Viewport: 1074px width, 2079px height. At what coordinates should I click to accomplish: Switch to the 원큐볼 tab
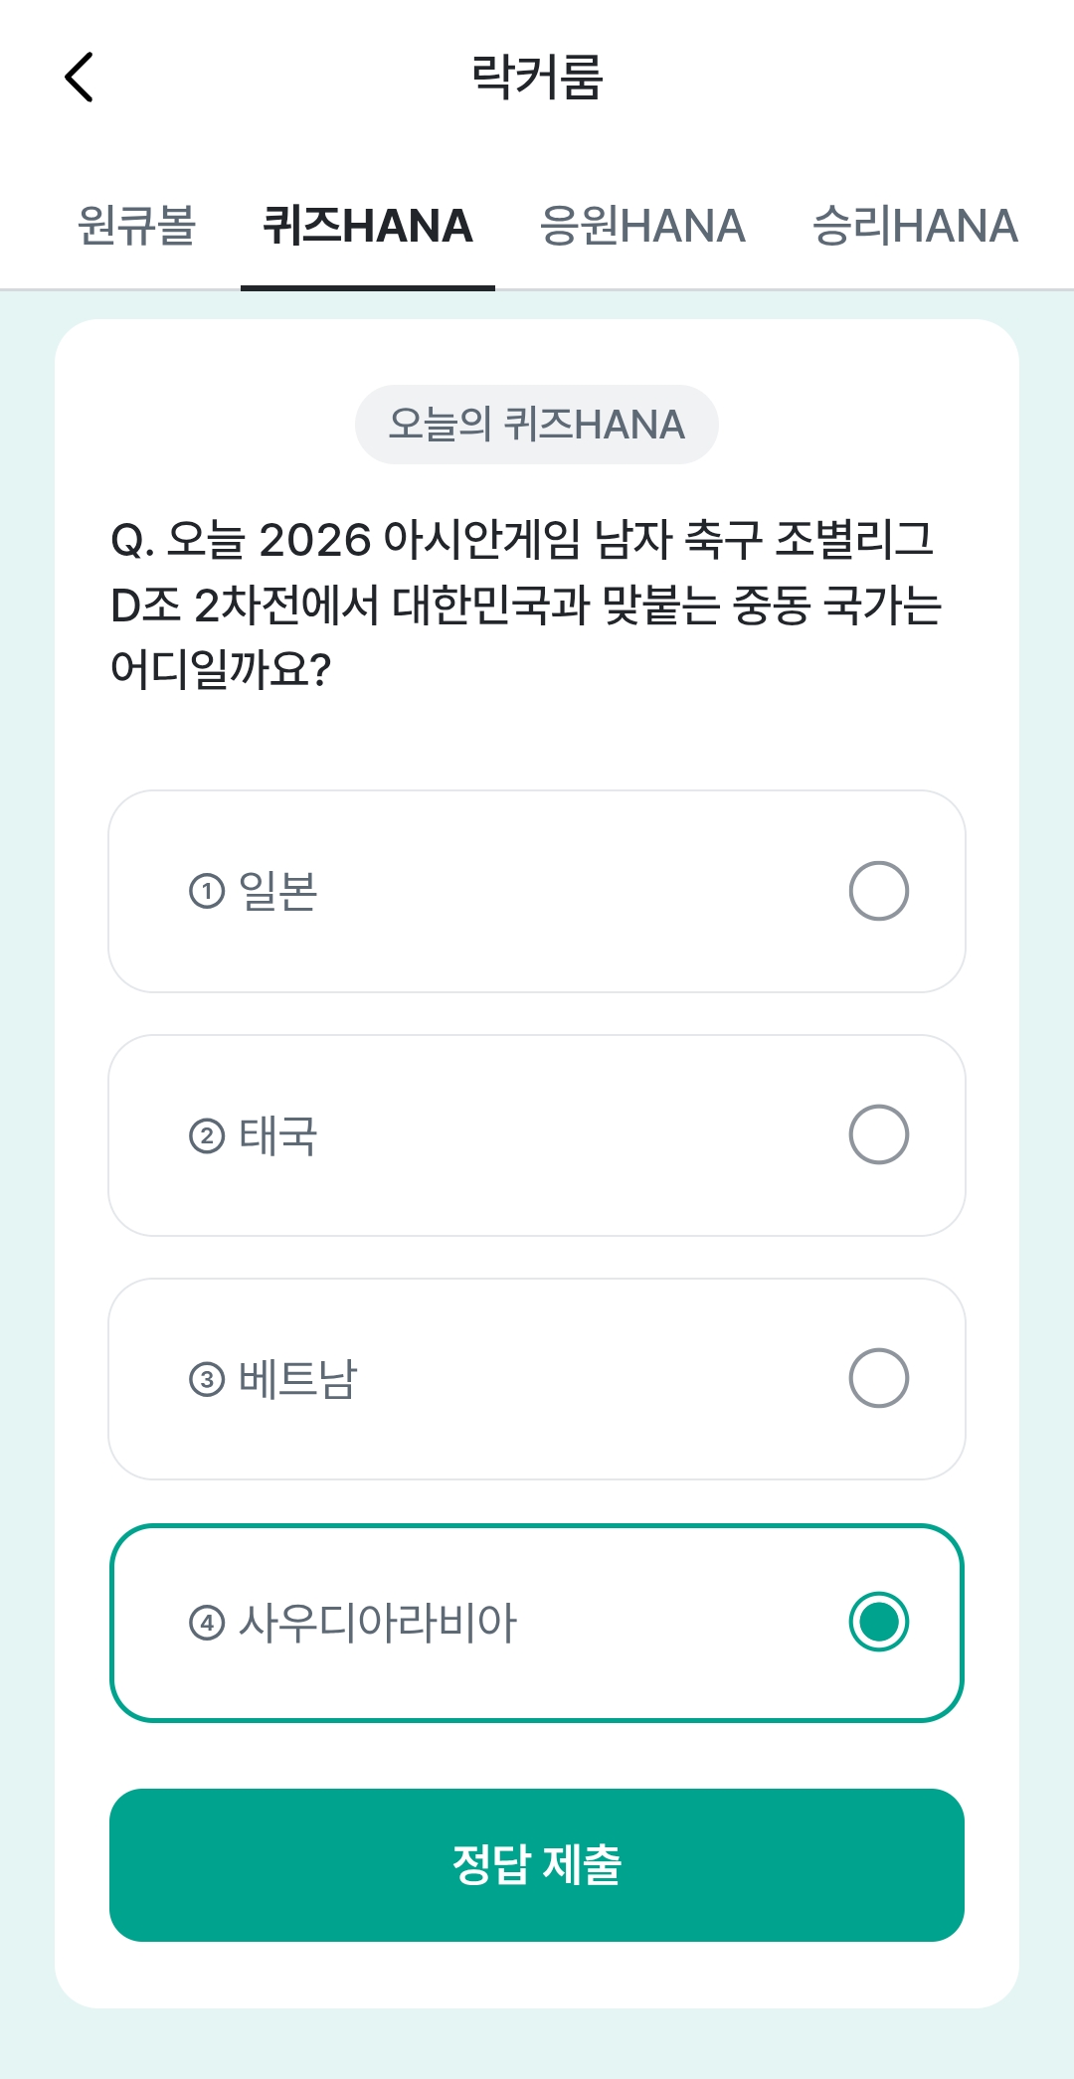point(137,226)
